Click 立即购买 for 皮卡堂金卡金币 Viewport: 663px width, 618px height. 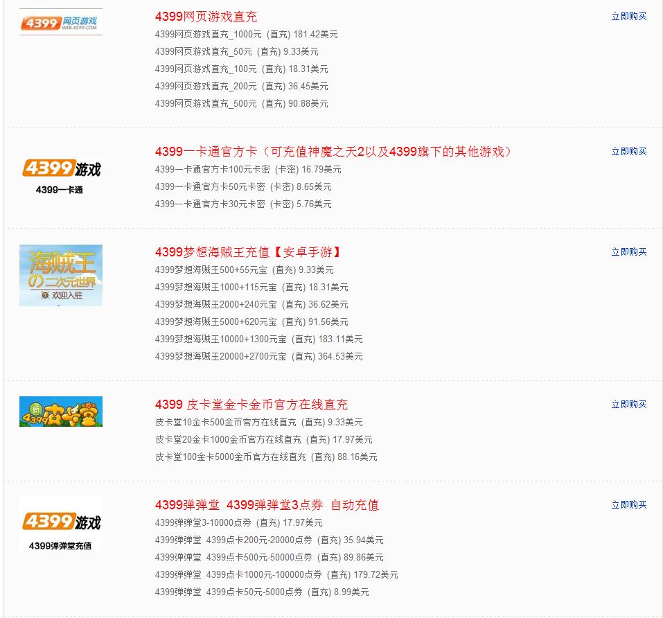click(629, 405)
